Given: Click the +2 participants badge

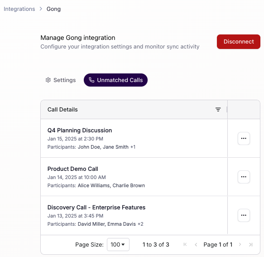Looking at the screenshot, I should (140, 224).
